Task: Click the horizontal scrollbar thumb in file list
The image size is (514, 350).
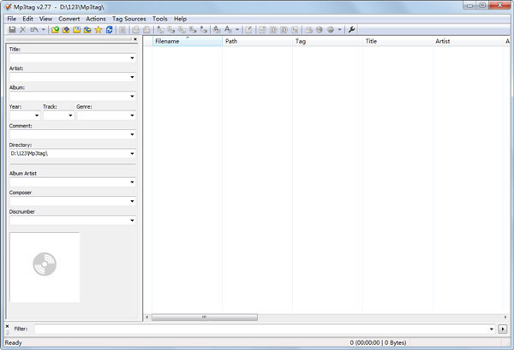Action: pyautogui.click(x=205, y=317)
